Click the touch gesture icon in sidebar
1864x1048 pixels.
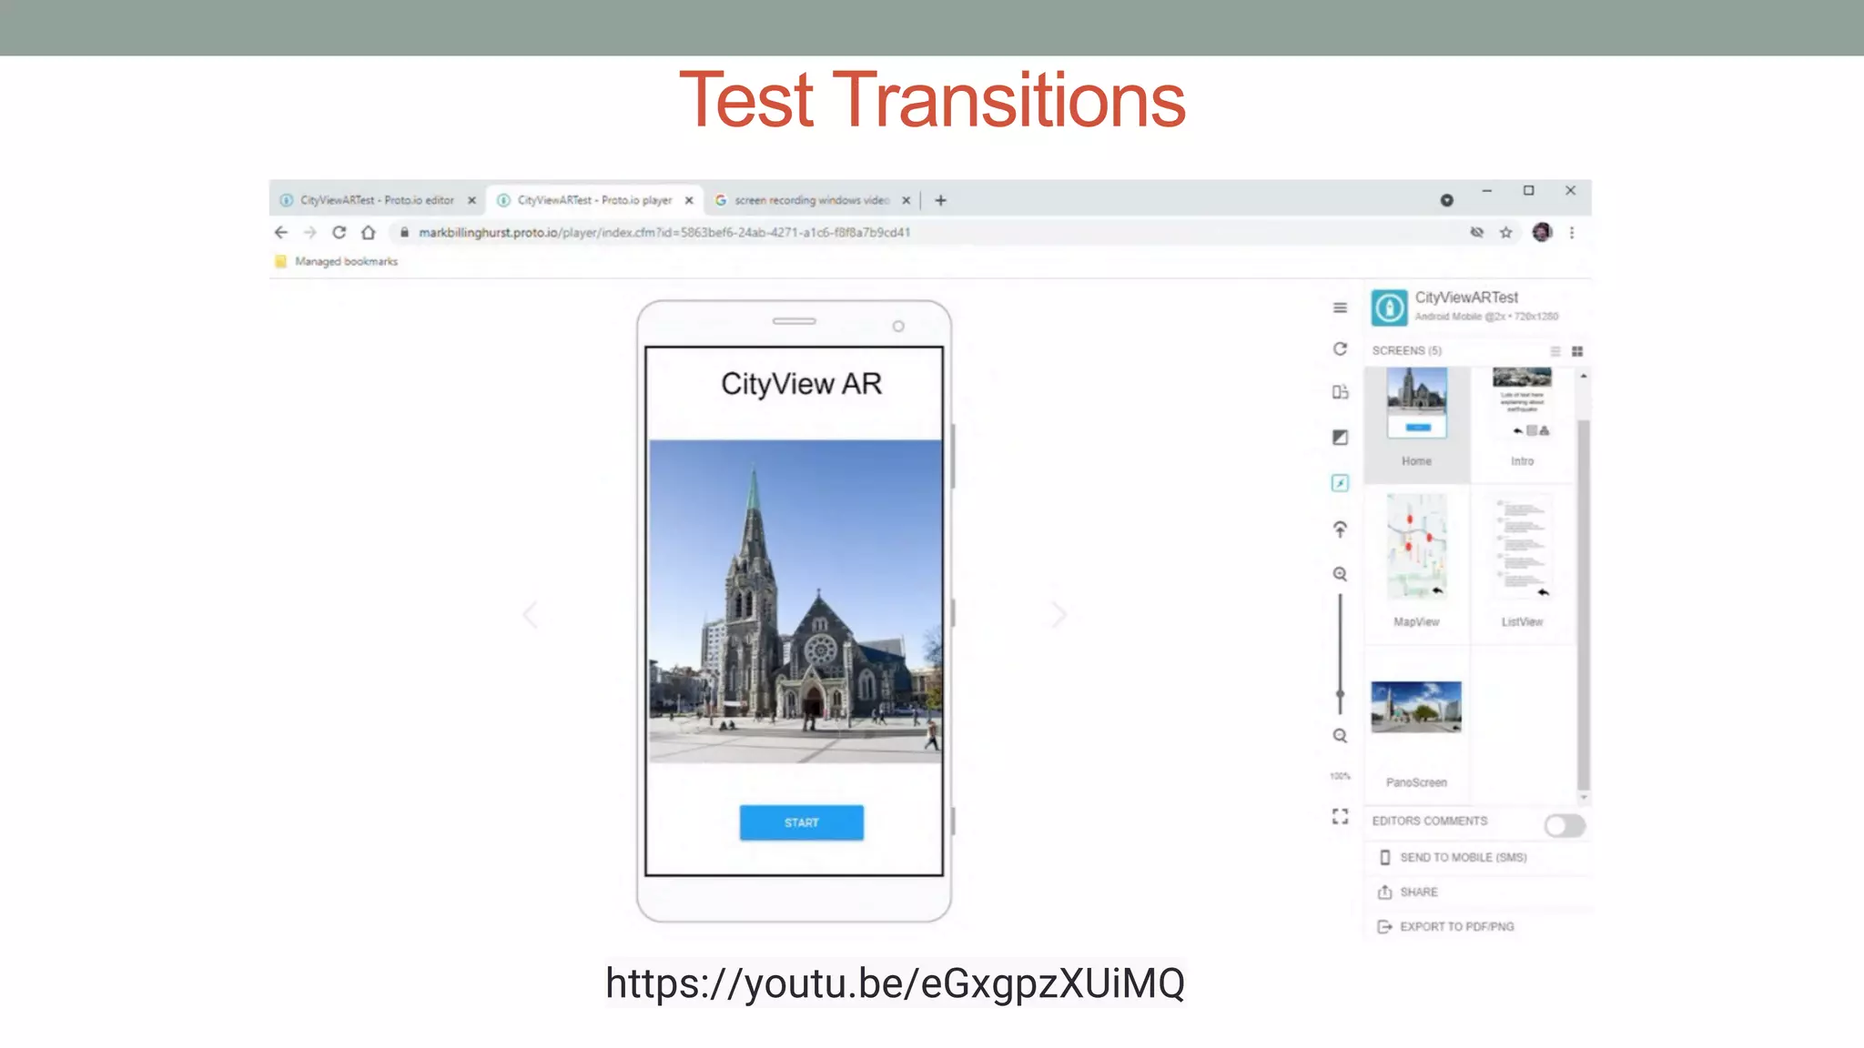(1340, 529)
